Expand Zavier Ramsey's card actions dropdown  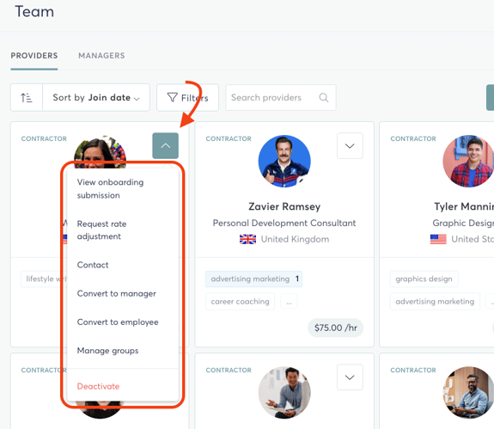click(350, 145)
